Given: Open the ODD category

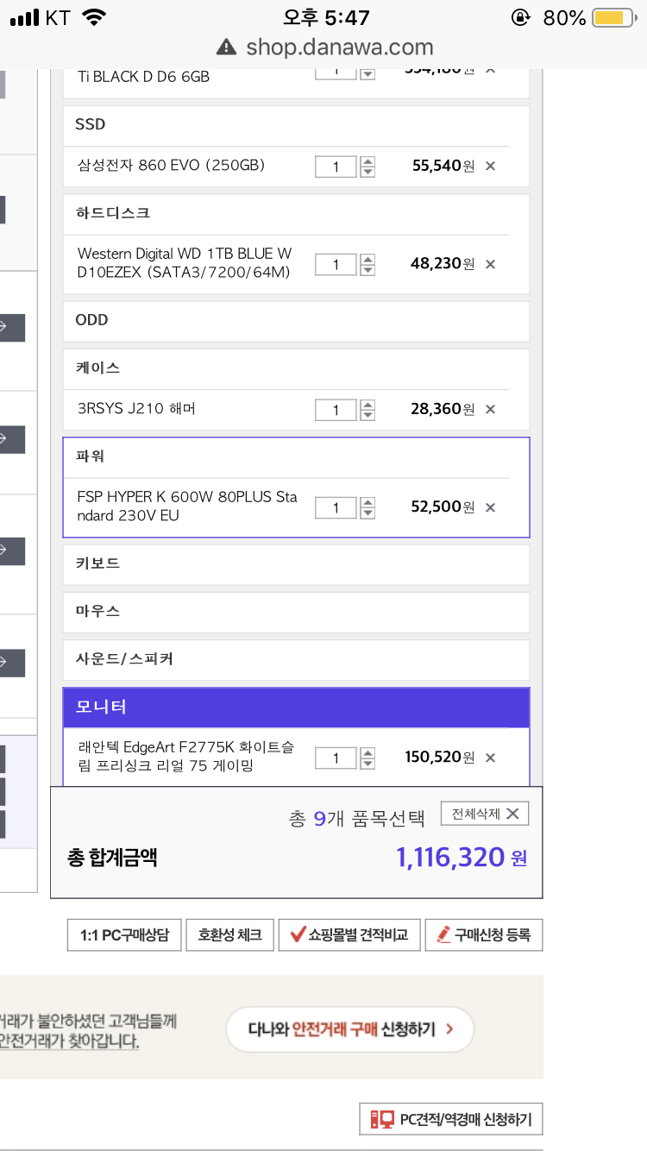Looking at the screenshot, I should coord(296,320).
